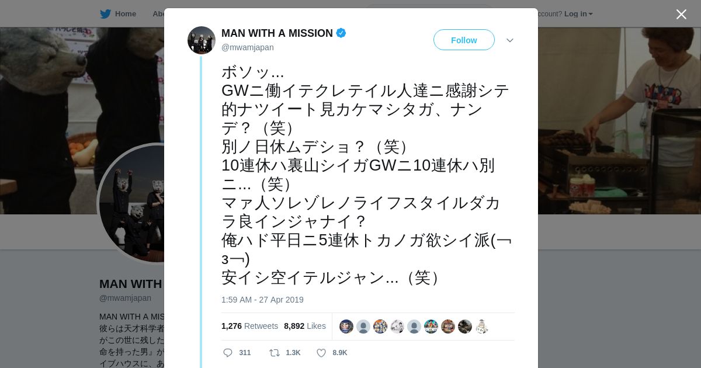Open the @mwamjapan handle link

click(248, 47)
